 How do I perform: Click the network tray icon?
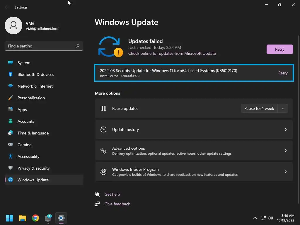[x=263, y=218]
